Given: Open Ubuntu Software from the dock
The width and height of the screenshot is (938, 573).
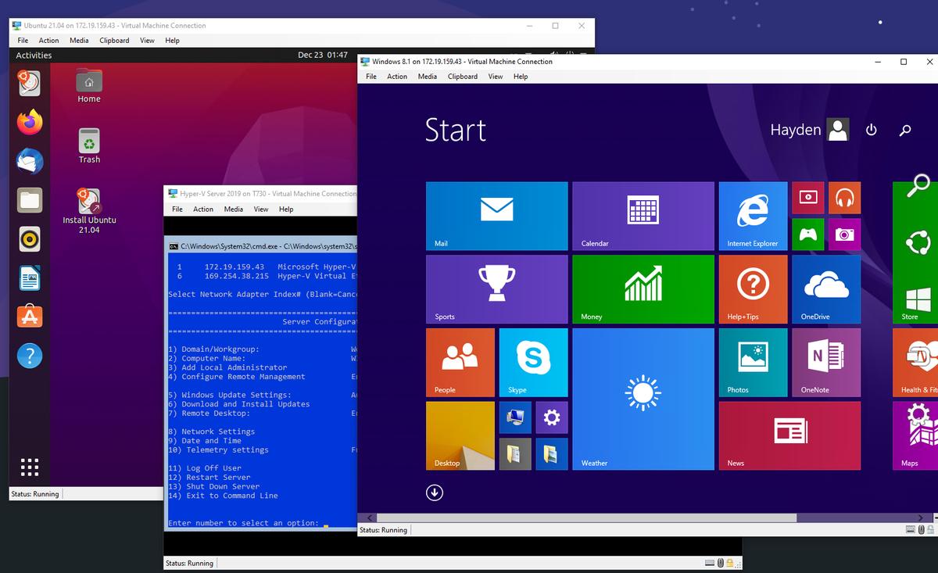Looking at the screenshot, I should pyautogui.click(x=29, y=317).
